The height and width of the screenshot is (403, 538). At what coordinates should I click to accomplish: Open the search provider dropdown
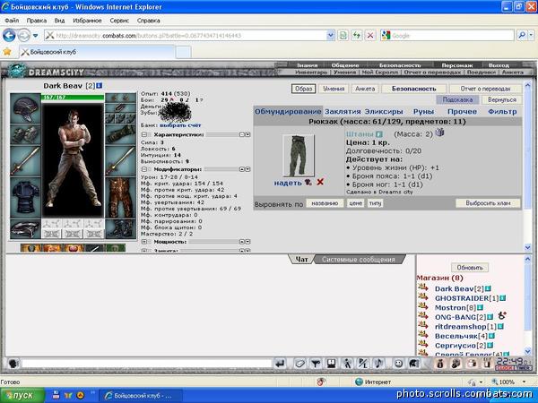tap(532, 35)
